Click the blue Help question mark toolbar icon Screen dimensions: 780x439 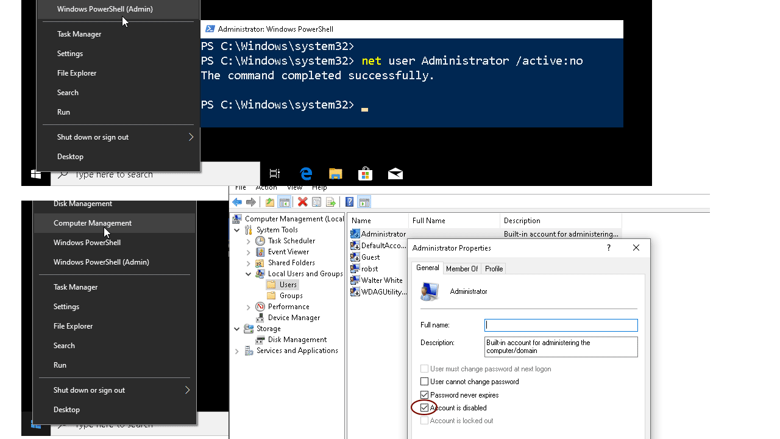coord(350,202)
